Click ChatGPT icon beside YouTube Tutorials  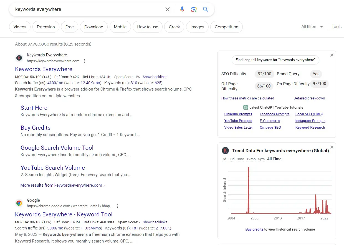click(246, 107)
